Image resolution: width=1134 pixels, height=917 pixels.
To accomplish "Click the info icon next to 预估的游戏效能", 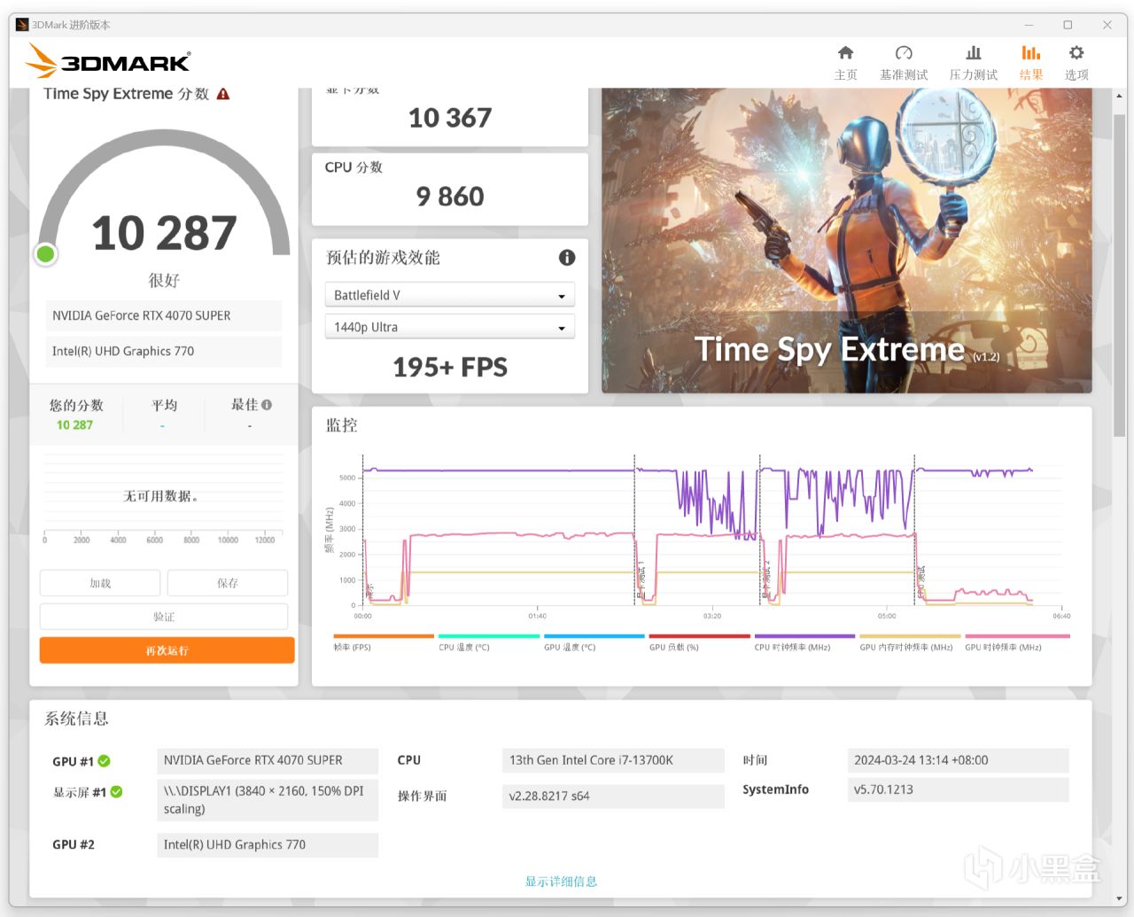I will [x=567, y=258].
